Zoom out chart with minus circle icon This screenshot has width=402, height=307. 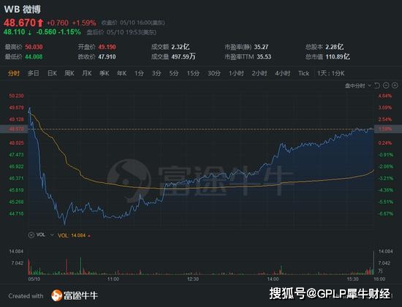click(386, 86)
